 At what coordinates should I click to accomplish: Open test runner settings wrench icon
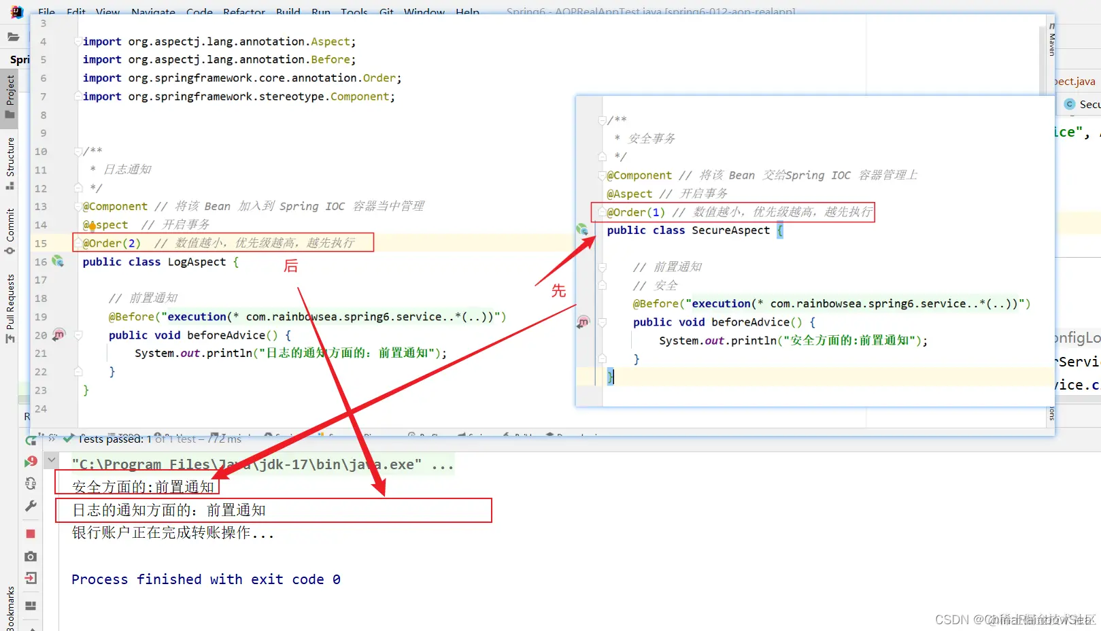tap(31, 506)
